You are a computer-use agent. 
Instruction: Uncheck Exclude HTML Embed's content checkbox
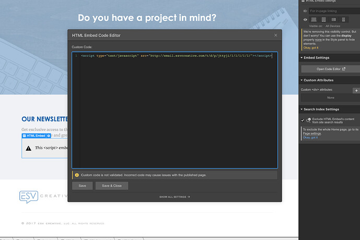pyautogui.click(x=303, y=121)
